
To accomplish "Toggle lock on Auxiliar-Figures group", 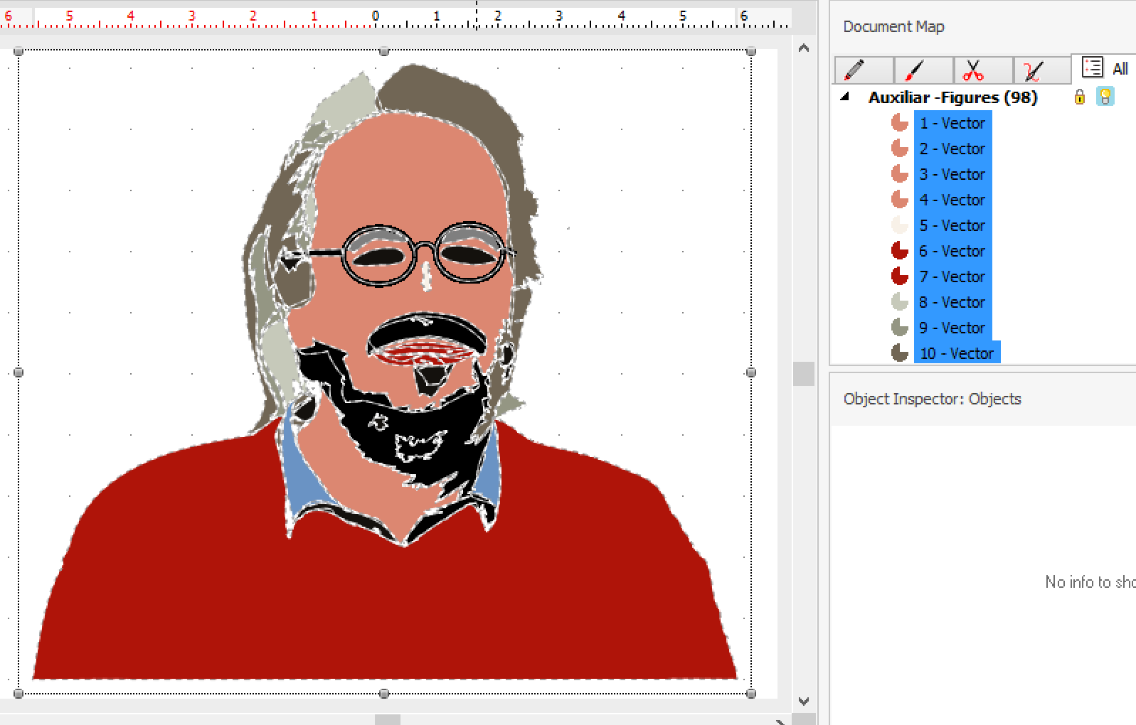I will tap(1080, 97).
